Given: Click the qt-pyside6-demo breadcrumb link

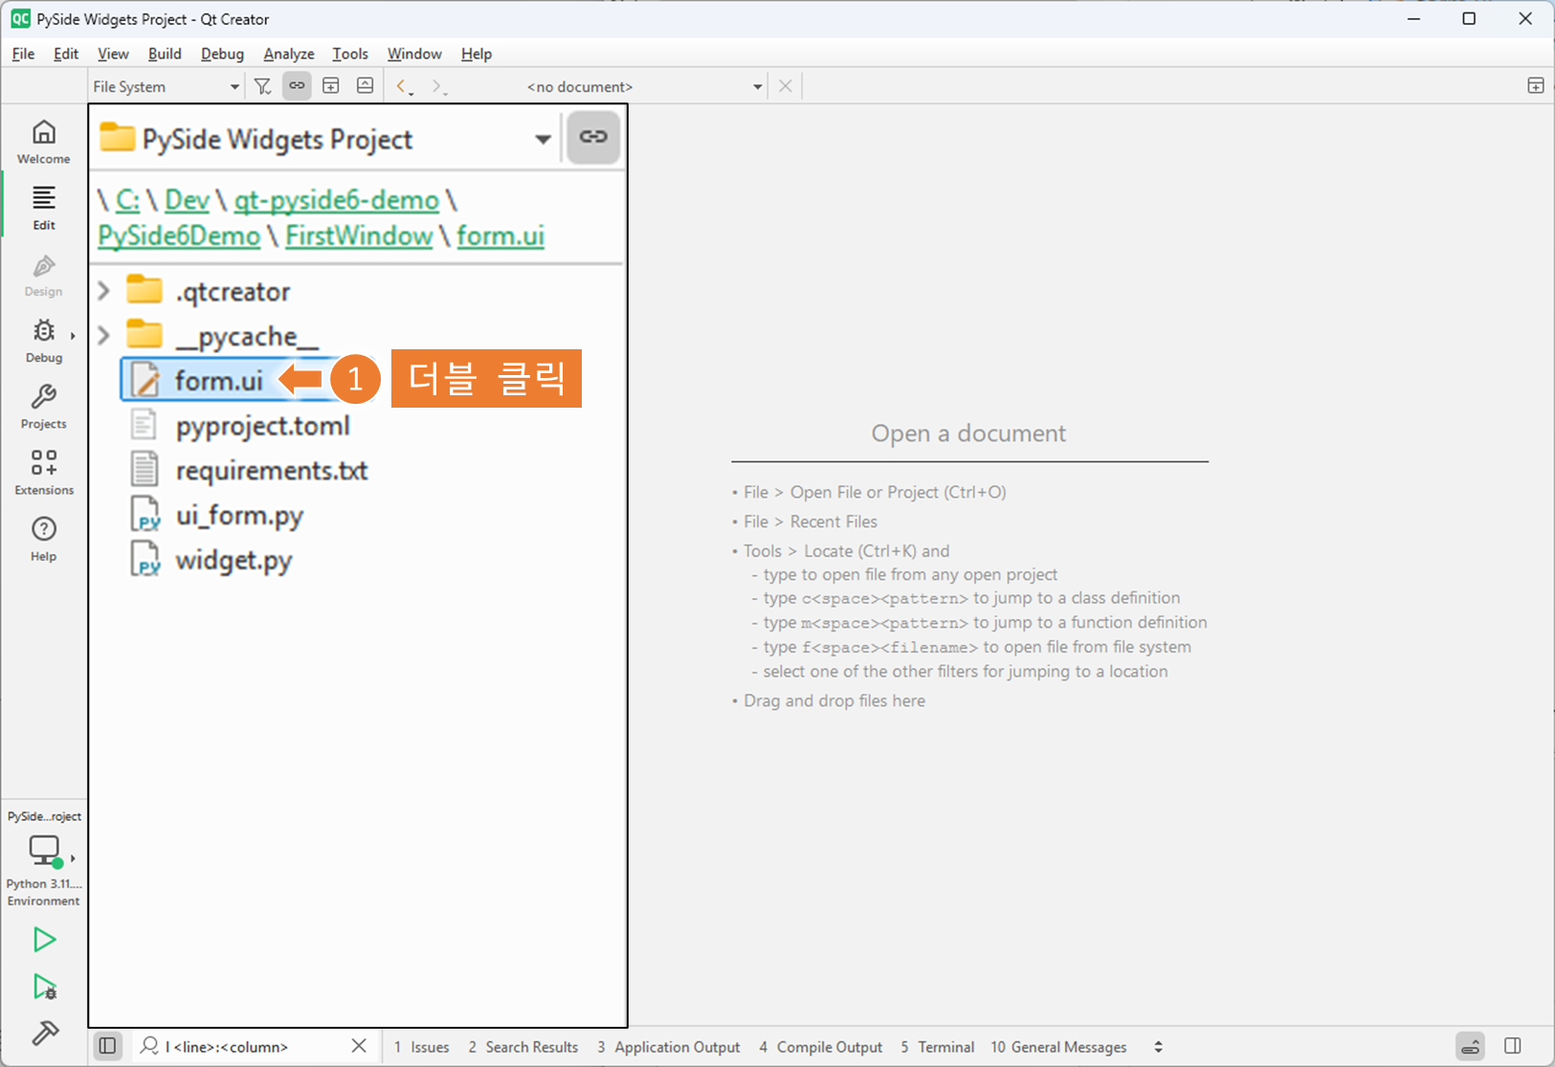Looking at the screenshot, I should 337,200.
